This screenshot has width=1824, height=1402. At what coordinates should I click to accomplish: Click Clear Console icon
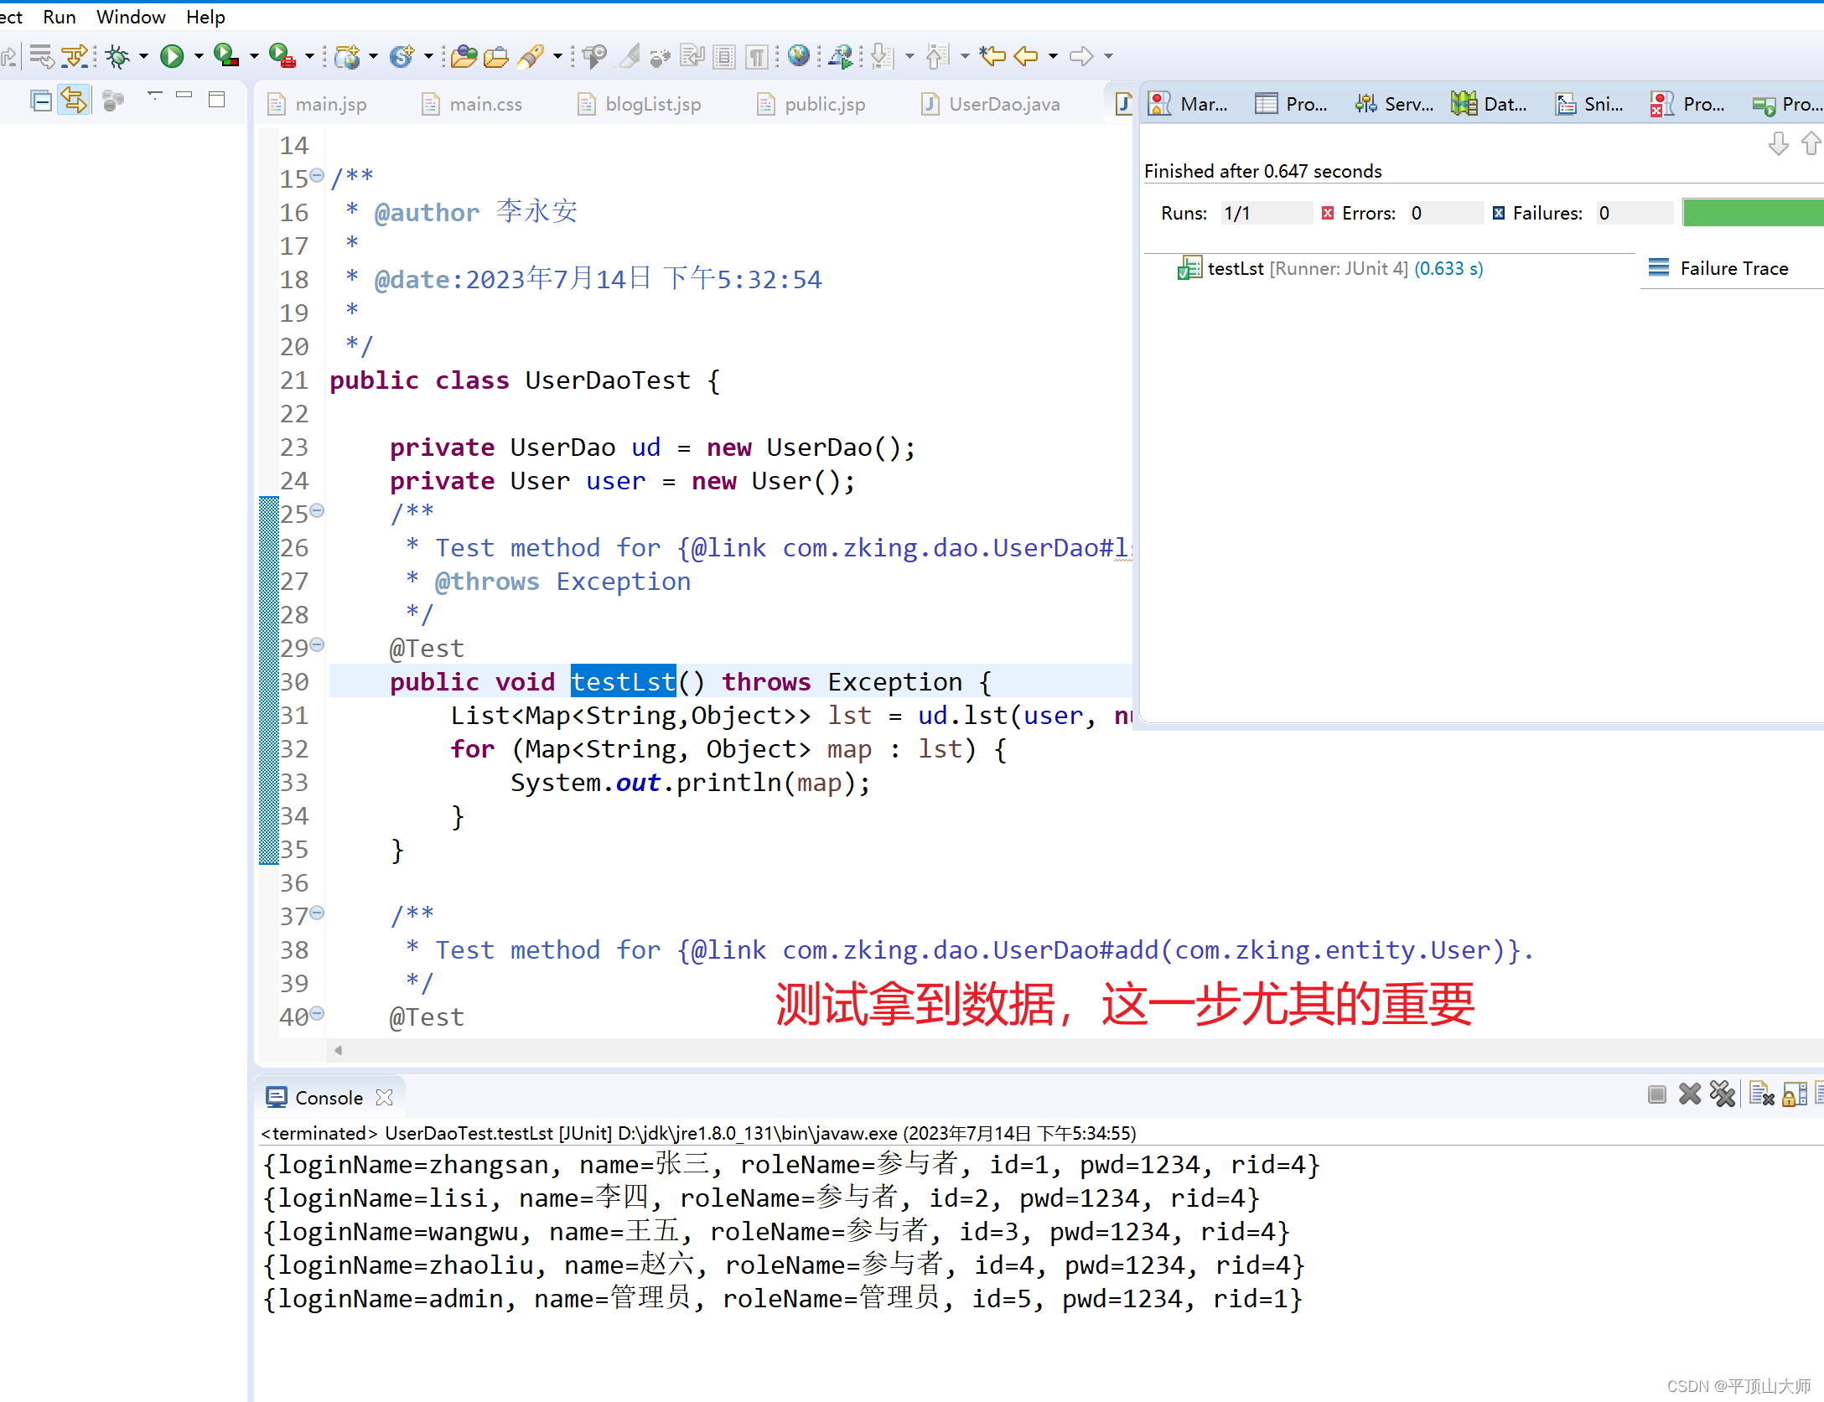click(x=1762, y=1094)
